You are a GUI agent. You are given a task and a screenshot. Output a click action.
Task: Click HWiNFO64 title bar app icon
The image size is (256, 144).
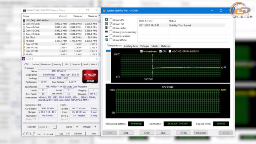click(x=24, y=10)
